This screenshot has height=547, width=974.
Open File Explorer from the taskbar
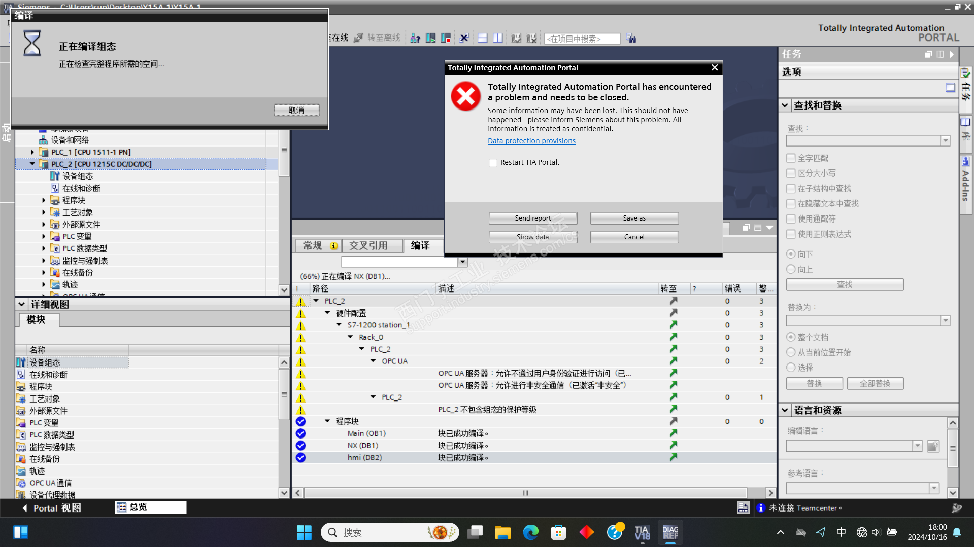pos(502,532)
